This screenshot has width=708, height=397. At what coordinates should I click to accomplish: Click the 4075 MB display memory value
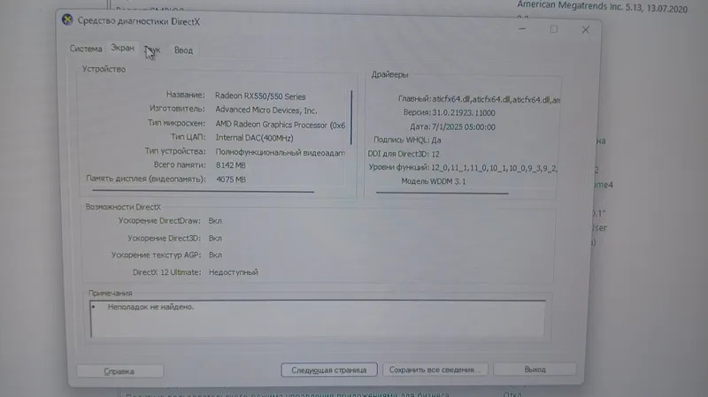point(231,179)
